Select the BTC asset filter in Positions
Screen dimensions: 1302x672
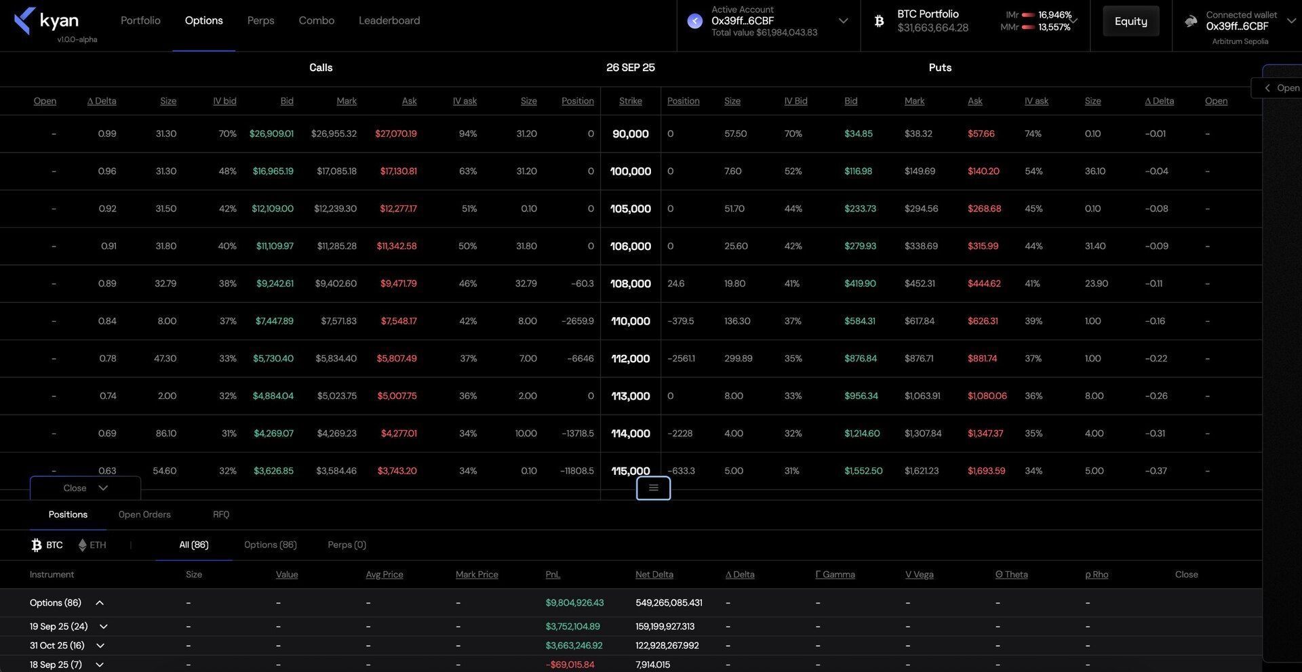point(47,545)
